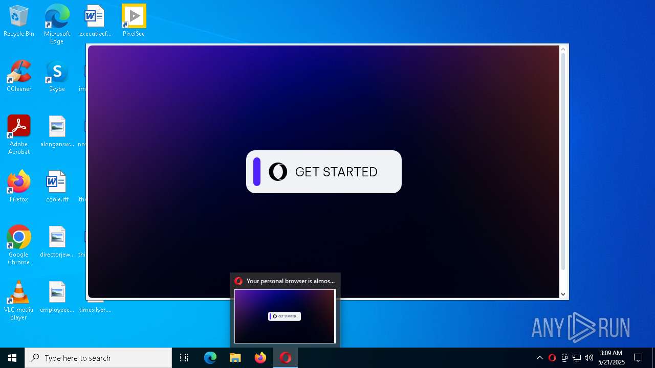Viewport: 655px width, 368px height.
Task: Open the Windows Start menu
Action: [12, 358]
